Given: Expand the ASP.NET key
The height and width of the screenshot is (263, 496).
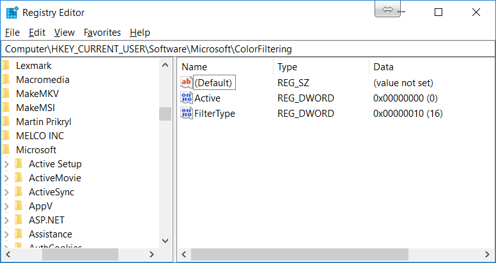Looking at the screenshot, I should (6, 220).
